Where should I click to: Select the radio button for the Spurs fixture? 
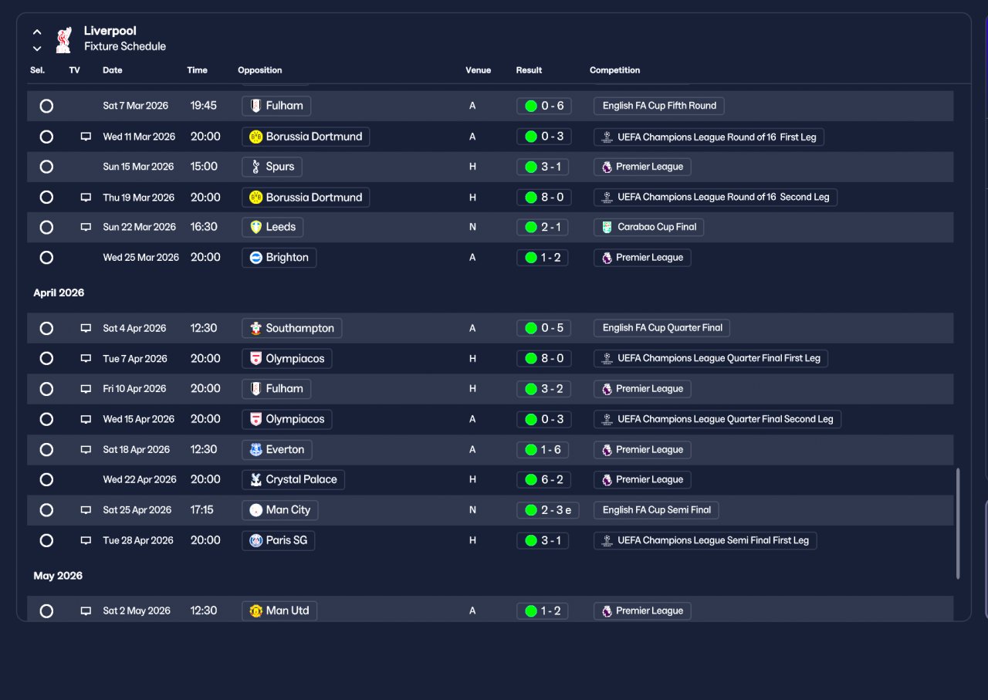pyautogui.click(x=46, y=167)
